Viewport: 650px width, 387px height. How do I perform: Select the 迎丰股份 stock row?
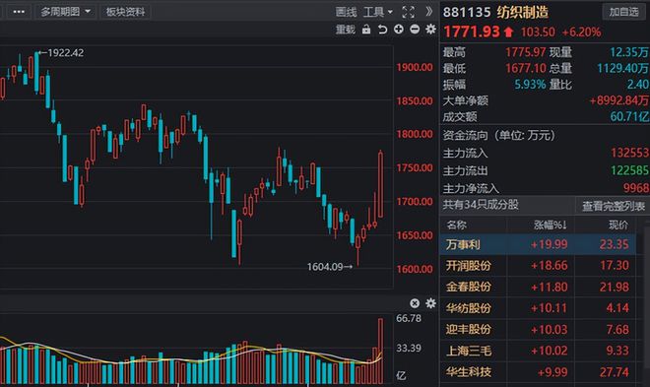(538, 330)
